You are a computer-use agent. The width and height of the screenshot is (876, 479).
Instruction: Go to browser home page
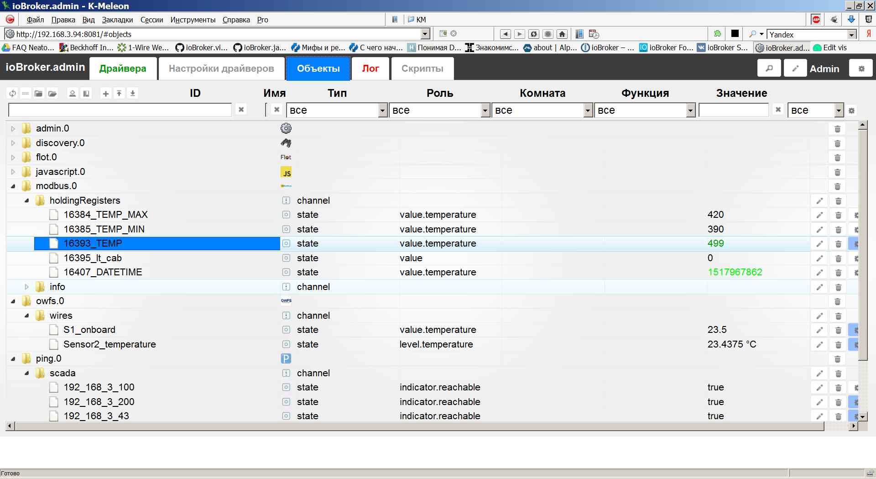pos(562,34)
